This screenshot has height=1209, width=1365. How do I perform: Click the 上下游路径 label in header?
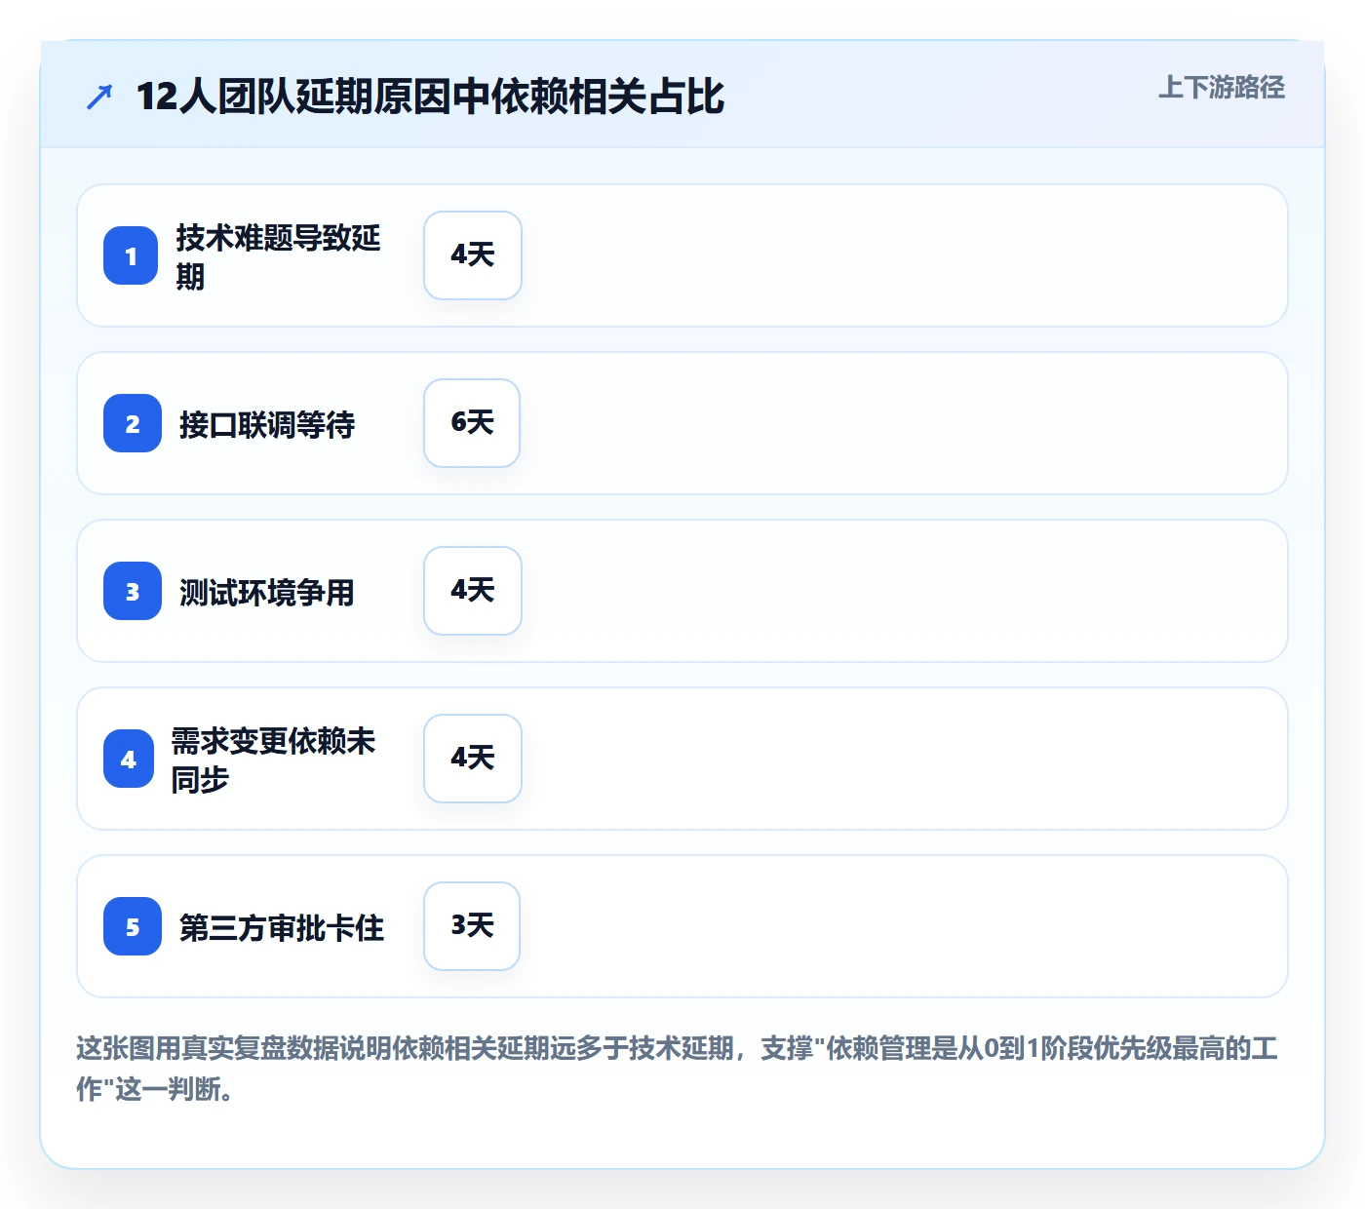tap(1221, 88)
